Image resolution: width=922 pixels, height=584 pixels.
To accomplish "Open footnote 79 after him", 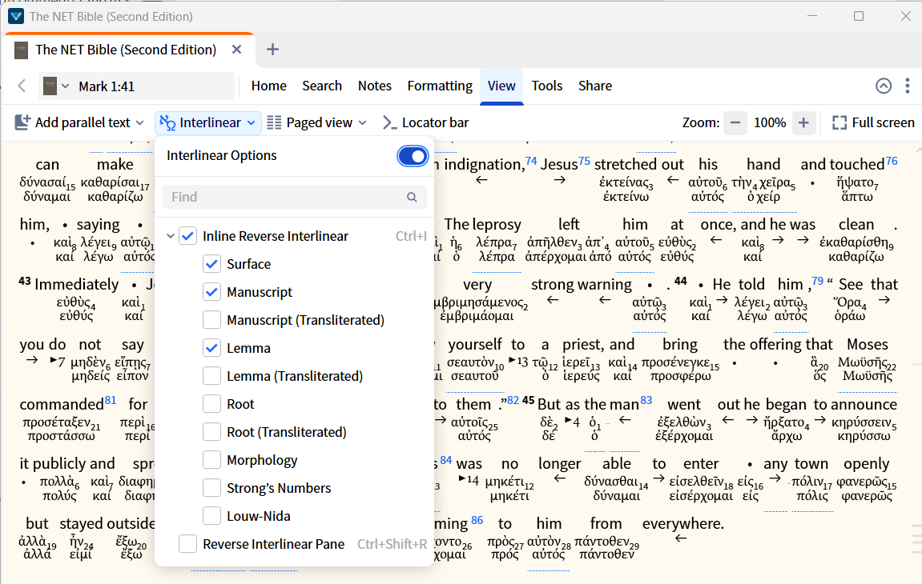I will coord(817,280).
